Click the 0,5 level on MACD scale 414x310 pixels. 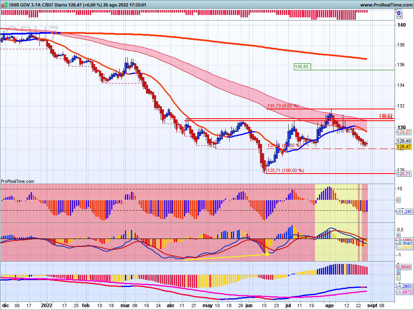click(x=400, y=230)
